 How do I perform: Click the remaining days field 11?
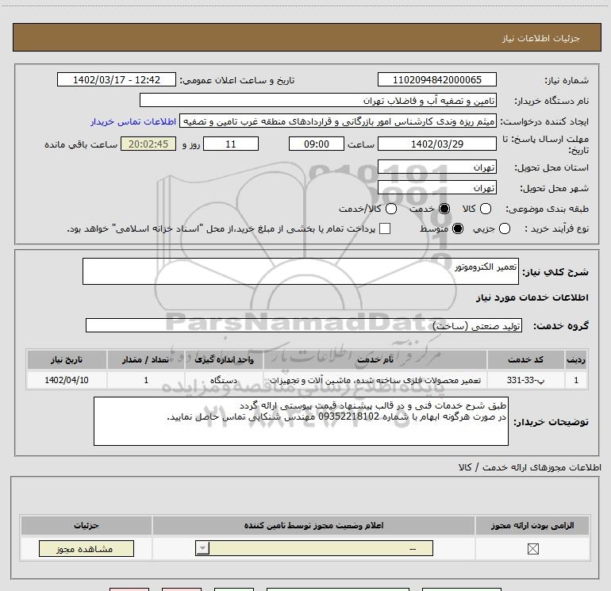231,144
